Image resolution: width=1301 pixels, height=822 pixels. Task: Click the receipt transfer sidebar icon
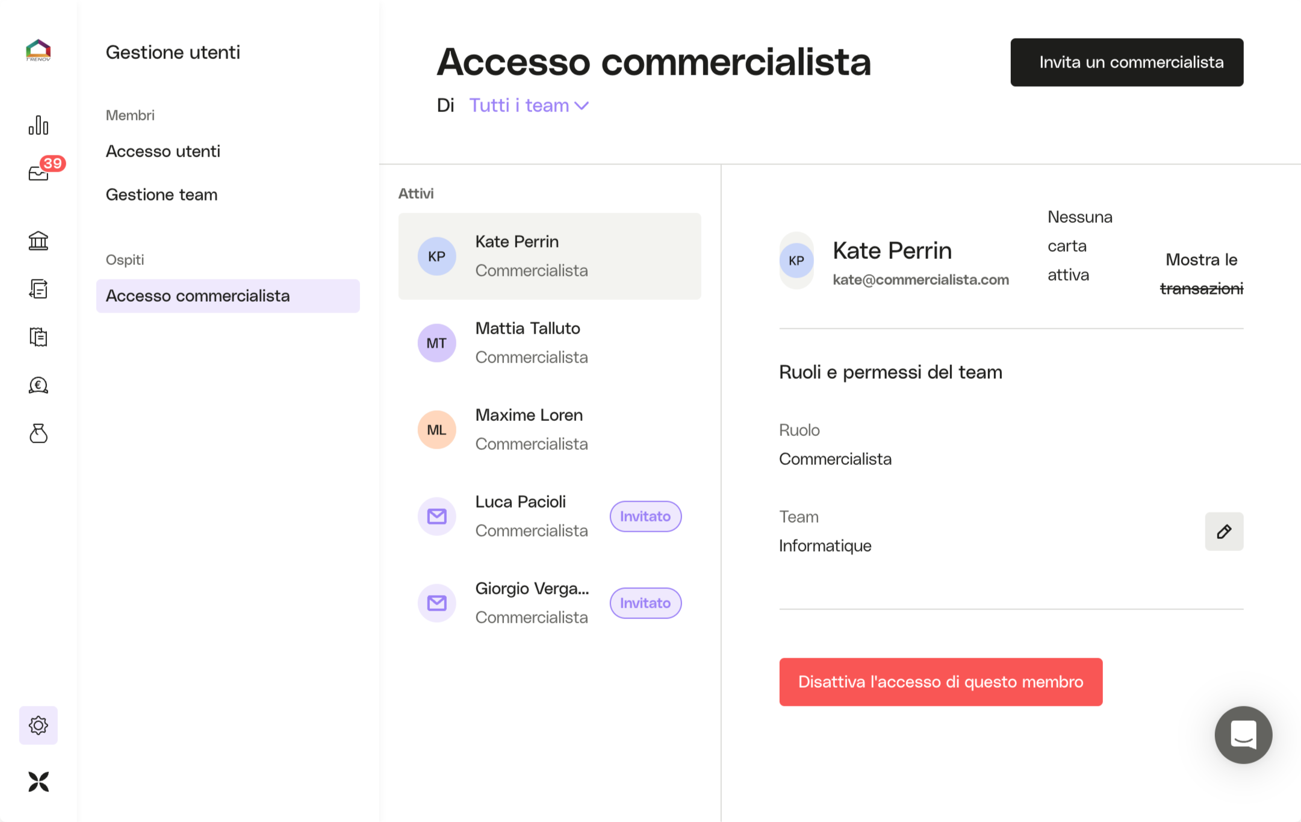38,289
